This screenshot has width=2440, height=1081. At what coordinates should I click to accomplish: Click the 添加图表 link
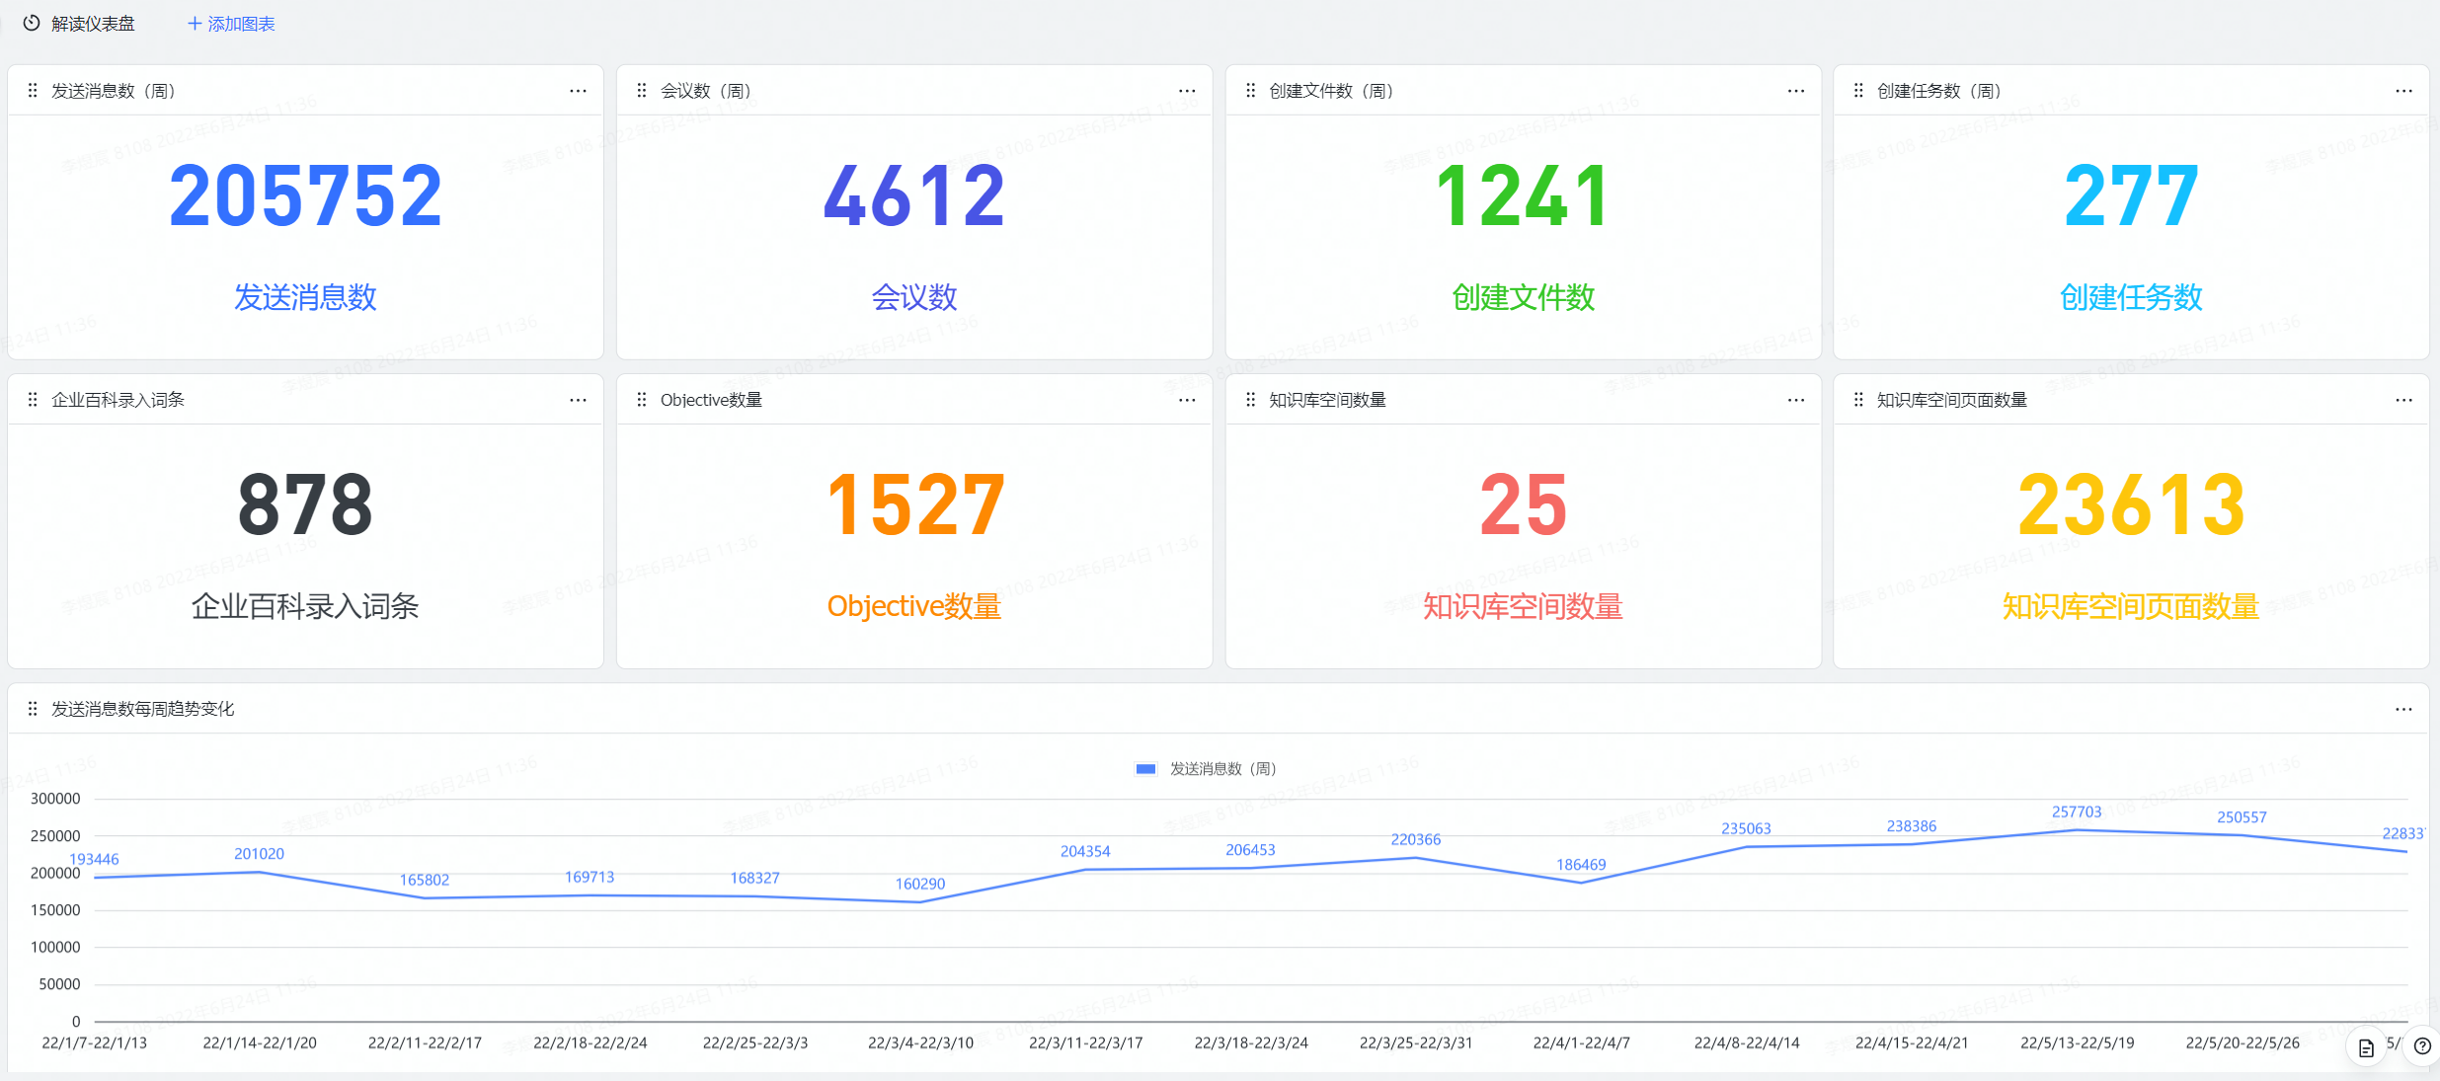point(231,24)
